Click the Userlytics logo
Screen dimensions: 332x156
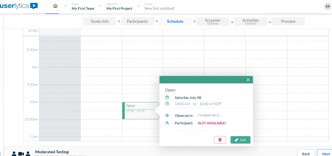click(19, 6)
